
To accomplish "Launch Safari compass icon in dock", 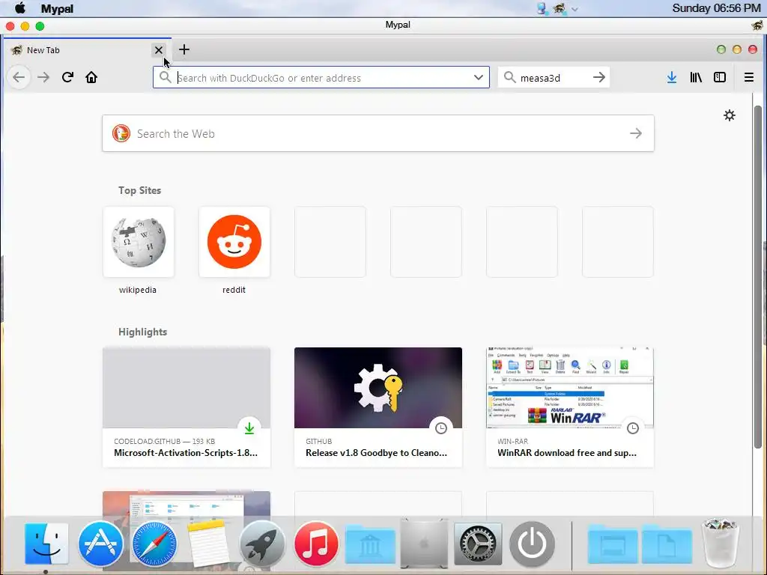I will [x=154, y=544].
